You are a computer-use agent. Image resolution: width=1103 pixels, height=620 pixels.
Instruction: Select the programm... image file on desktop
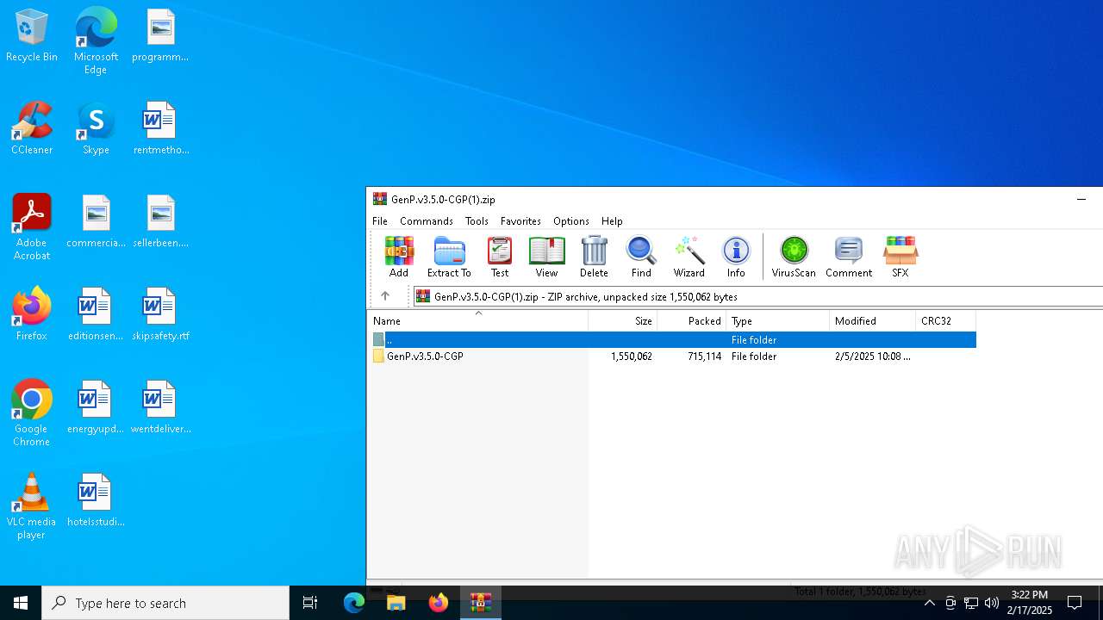tap(160, 36)
